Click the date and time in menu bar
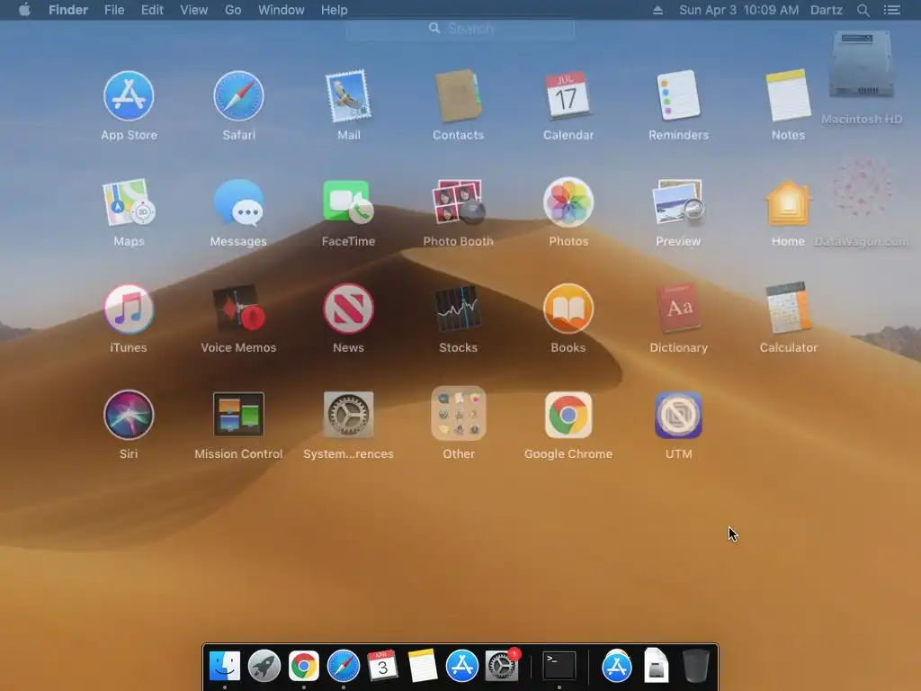The height and width of the screenshot is (691, 921). pyautogui.click(x=739, y=10)
